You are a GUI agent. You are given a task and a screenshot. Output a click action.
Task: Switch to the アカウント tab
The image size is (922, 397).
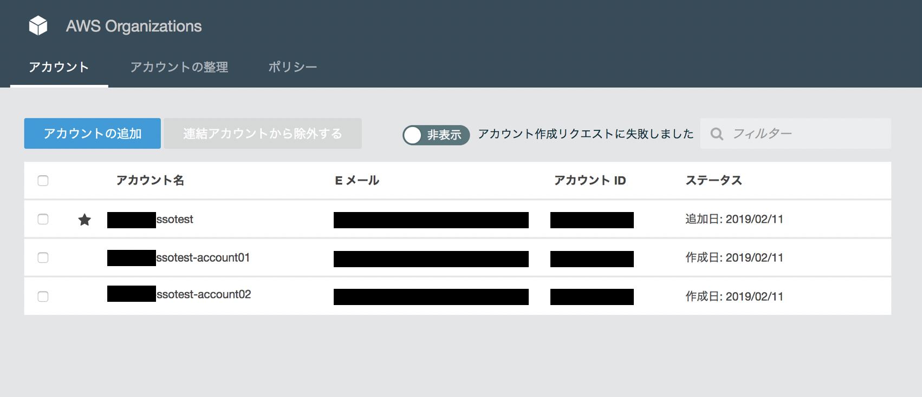59,67
